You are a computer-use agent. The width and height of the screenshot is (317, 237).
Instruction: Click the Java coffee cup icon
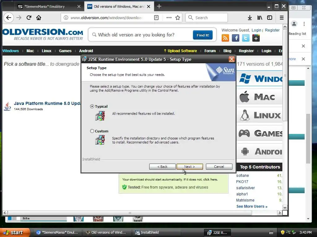pyautogui.click(x=7, y=106)
